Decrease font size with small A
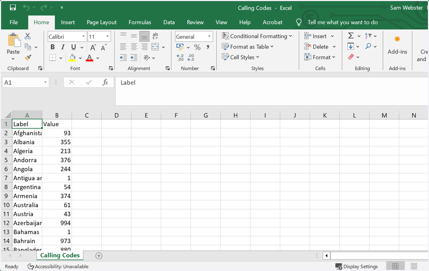This screenshot has width=429, height=271. [104, 47]
